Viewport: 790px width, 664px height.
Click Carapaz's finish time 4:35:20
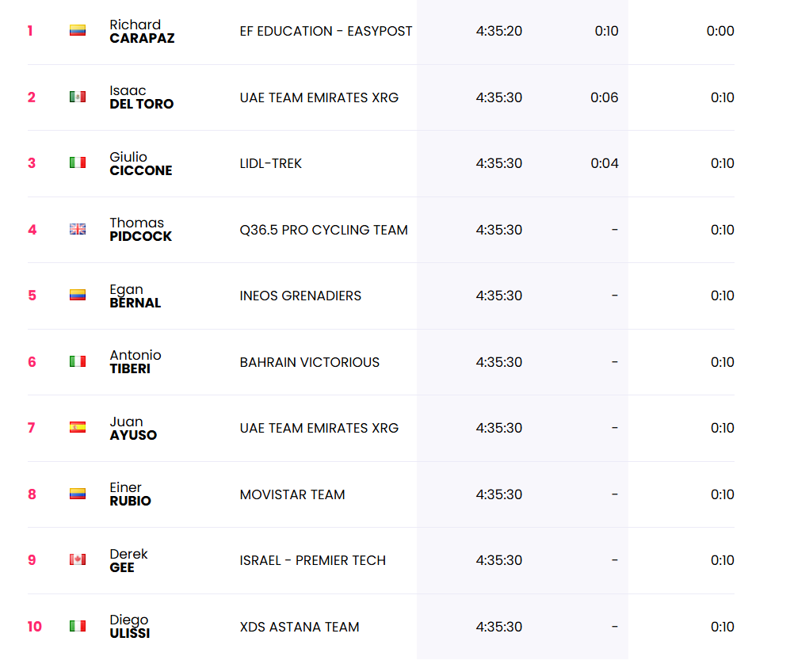coord(498,31)
